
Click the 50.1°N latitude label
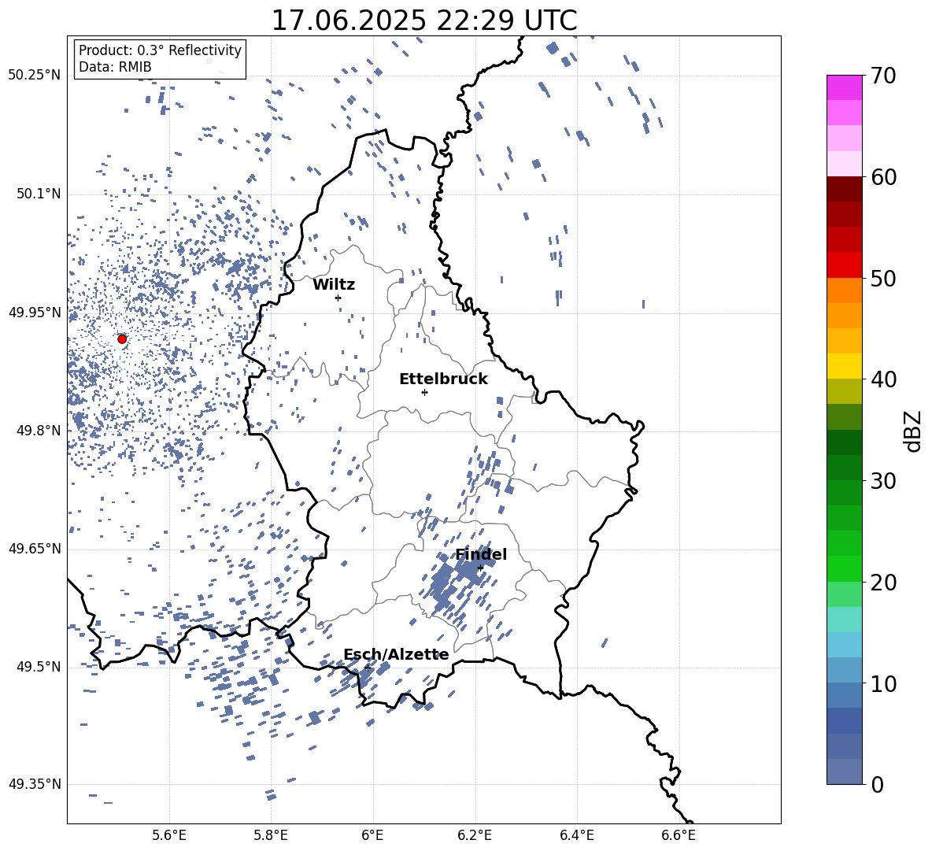pos(39,194)
